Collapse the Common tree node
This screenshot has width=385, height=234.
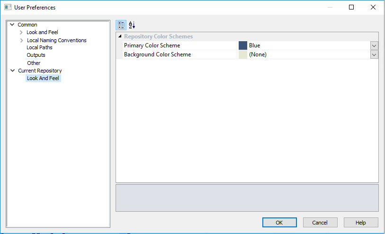click(12, 25)
